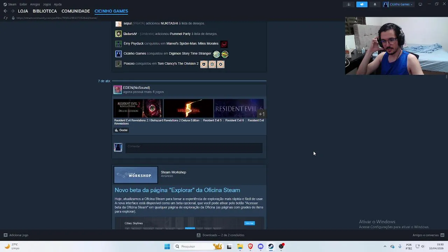Reload the page with refresh icon

tap(5, 18)
